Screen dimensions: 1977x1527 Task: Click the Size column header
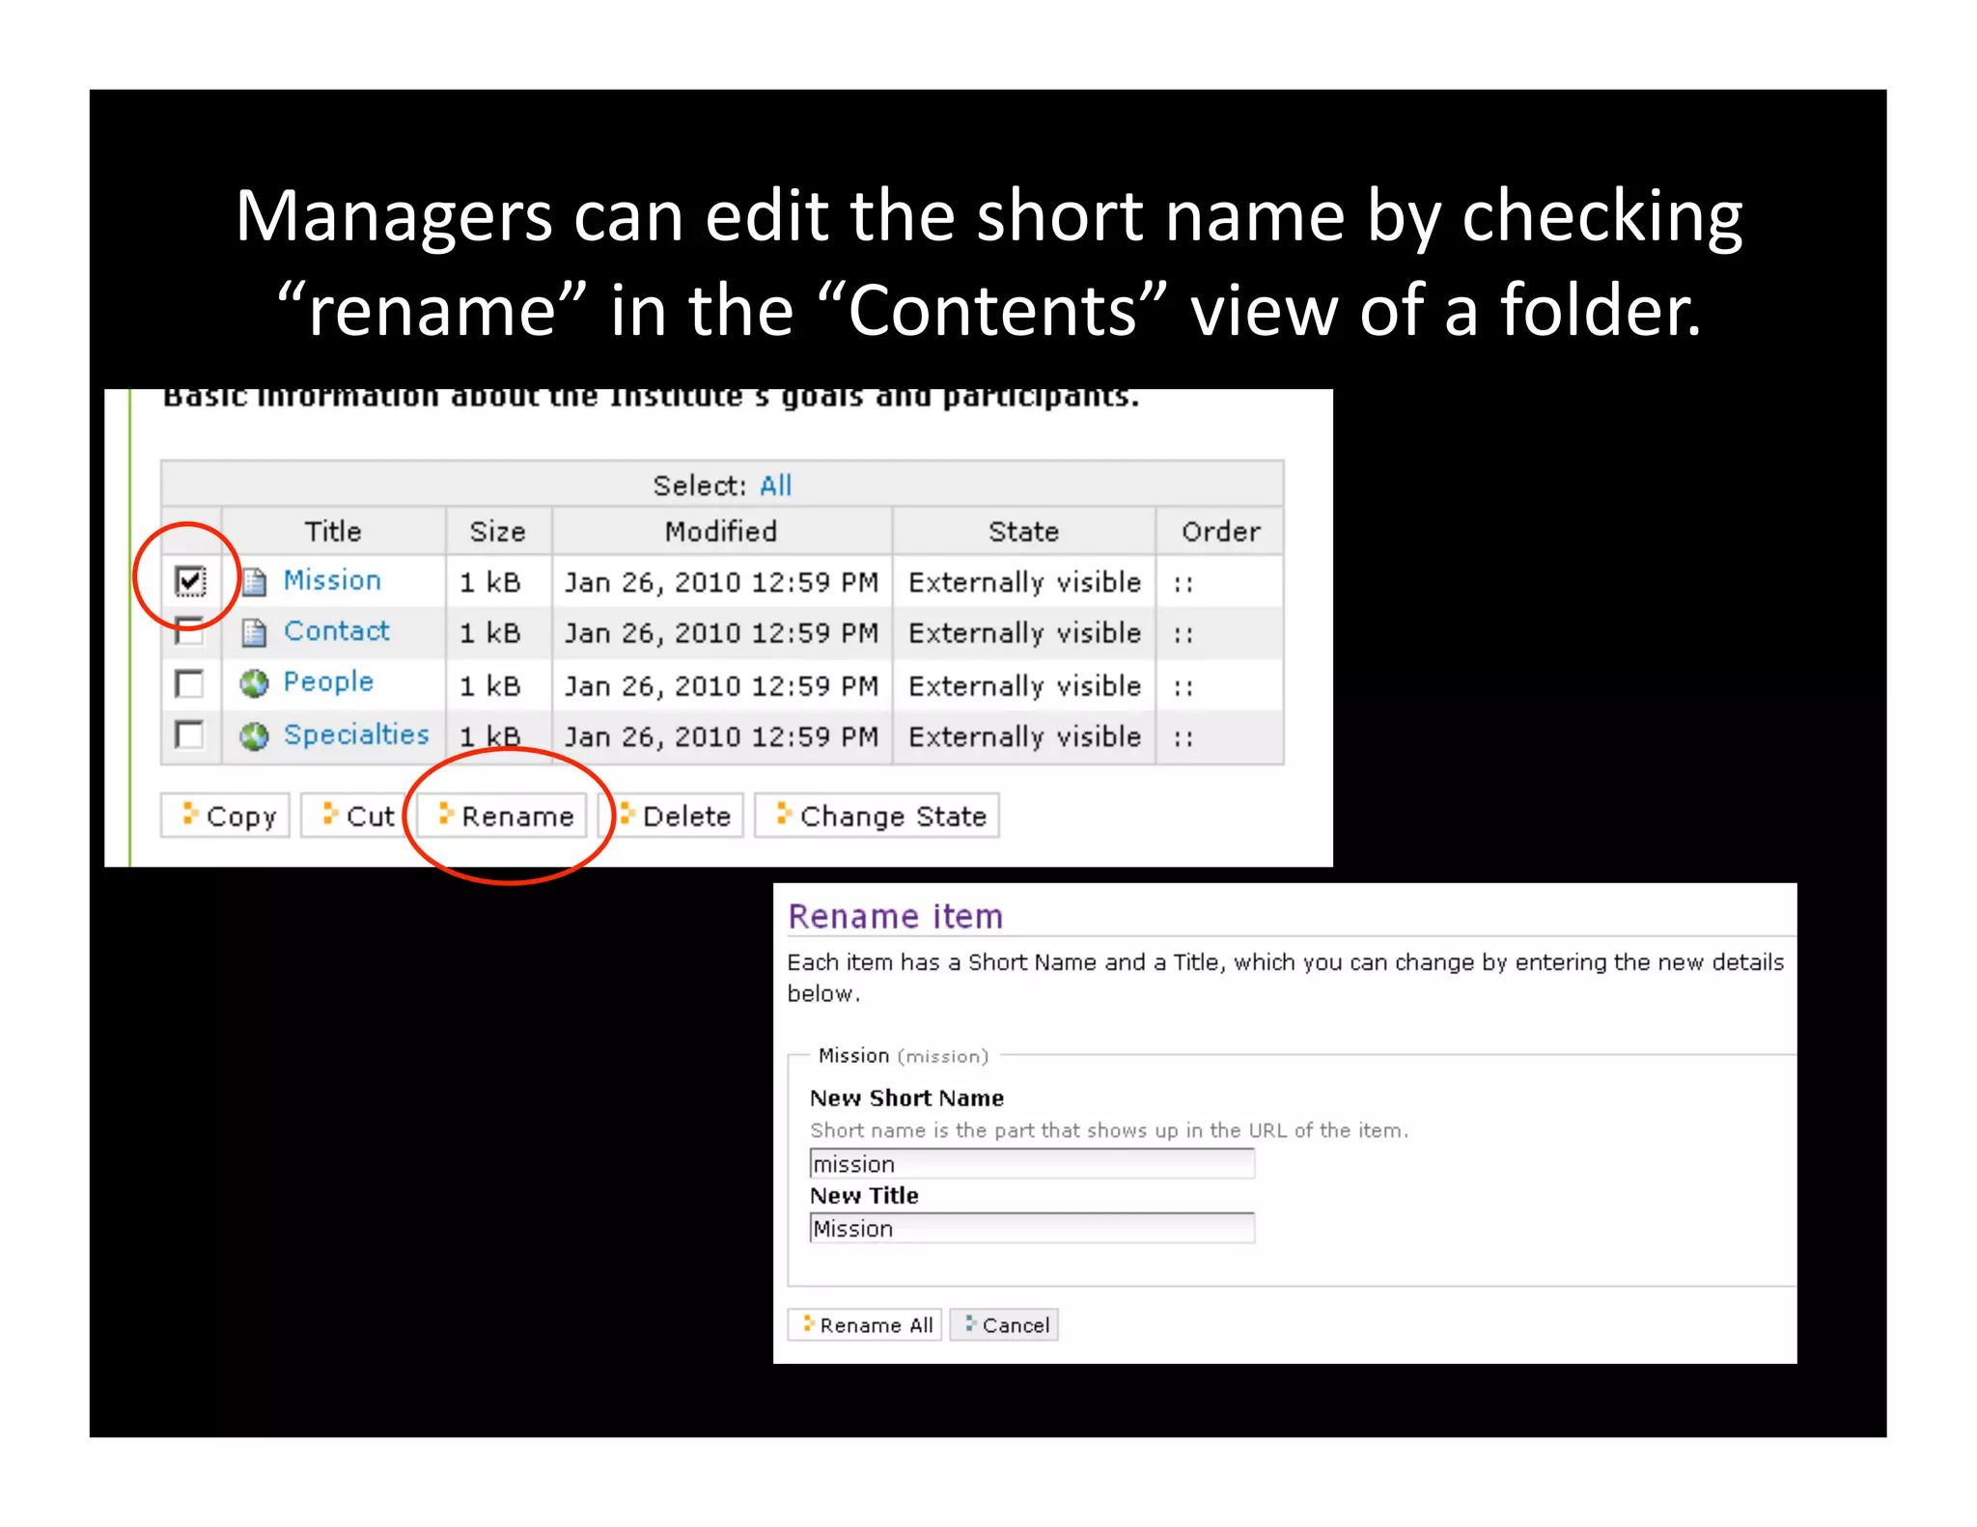[x=498, y=531]
